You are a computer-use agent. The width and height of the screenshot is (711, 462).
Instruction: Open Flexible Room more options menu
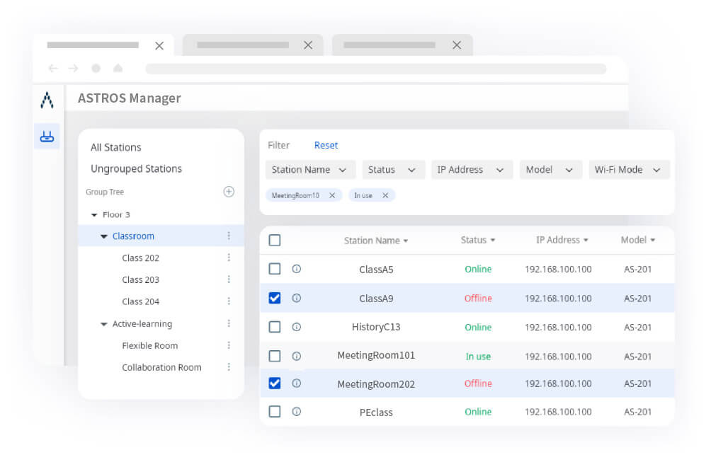[229, 345]
